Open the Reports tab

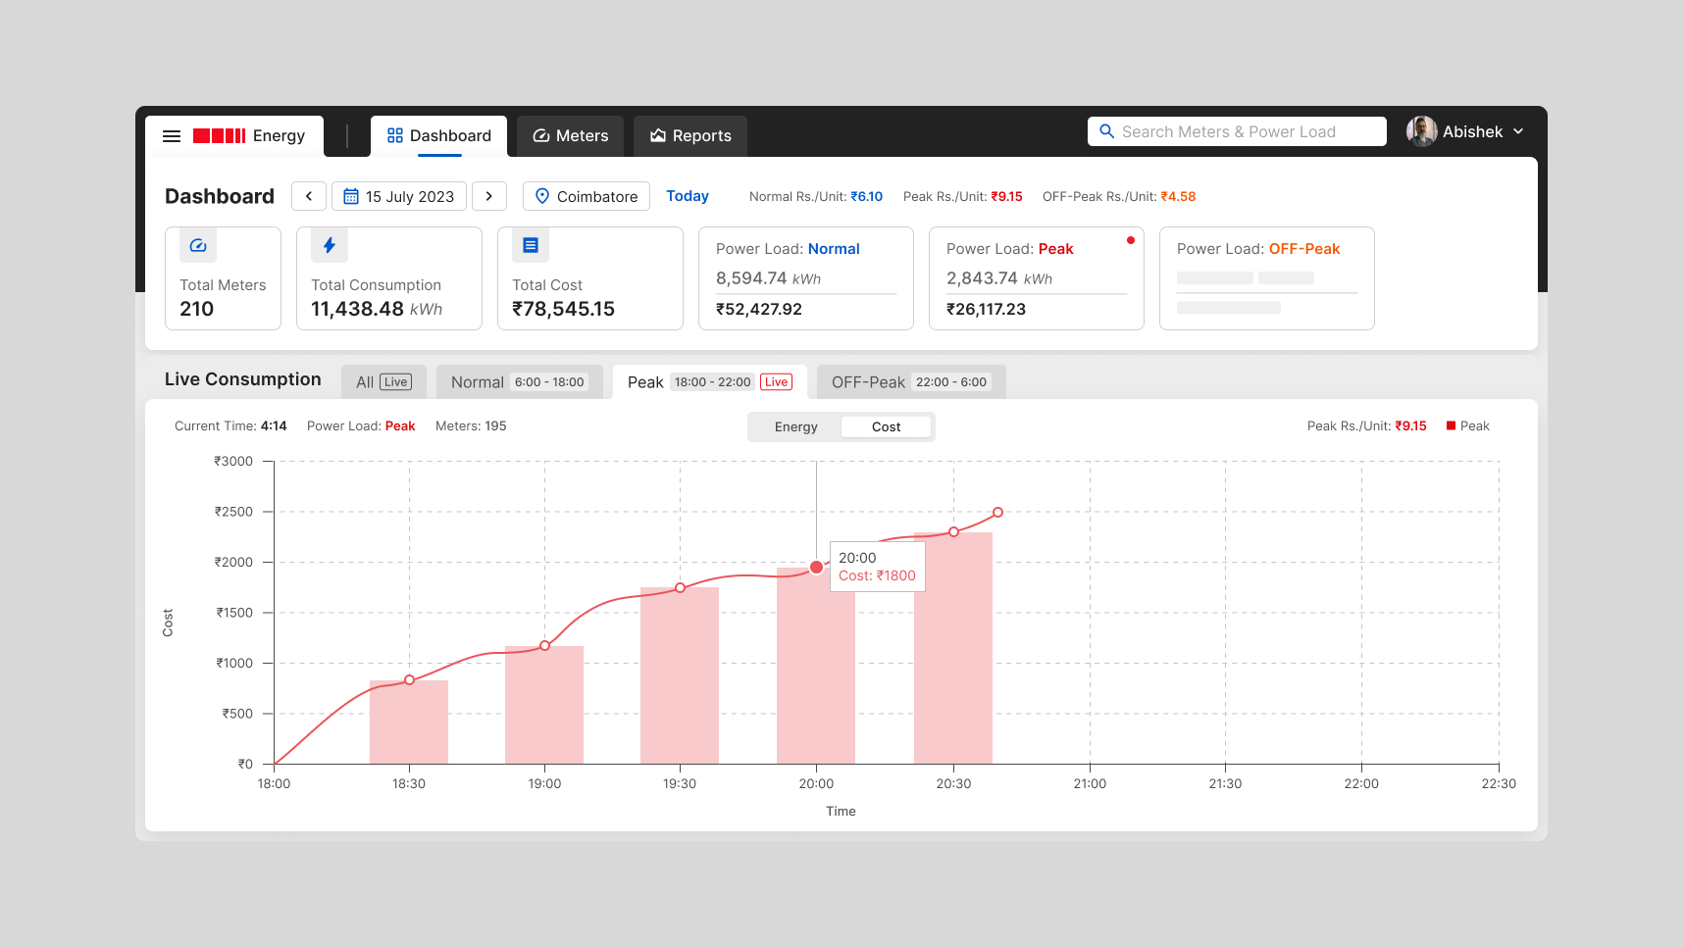click(x=690, y=136)
